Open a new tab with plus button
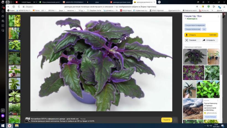 pyautogui.click(x=159, y=2)
